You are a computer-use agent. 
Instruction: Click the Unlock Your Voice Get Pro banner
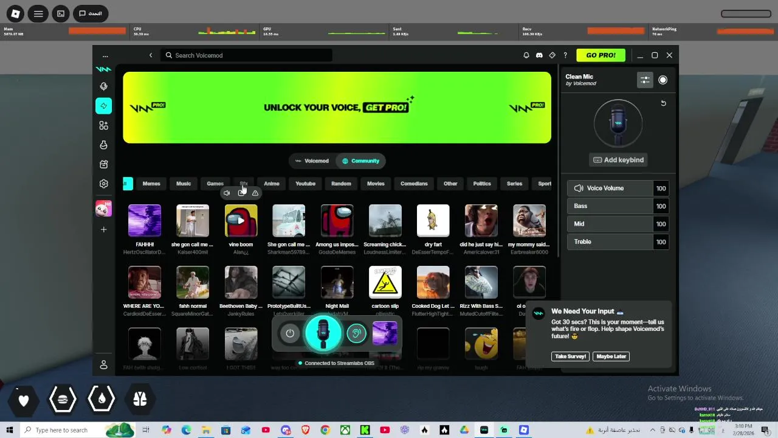[337, 108]
